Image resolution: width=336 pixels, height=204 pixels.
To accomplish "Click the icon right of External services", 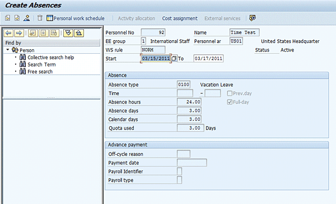I will (253, 18).
